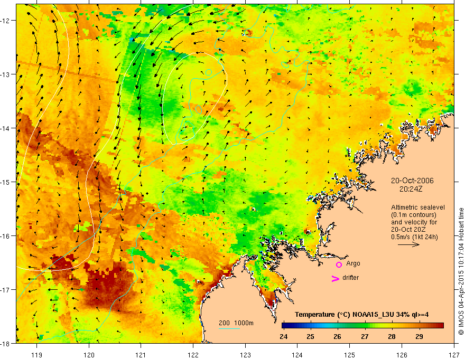Click the magenta drifter arrow legend marker
465x359 pixels.
(336, 278)
